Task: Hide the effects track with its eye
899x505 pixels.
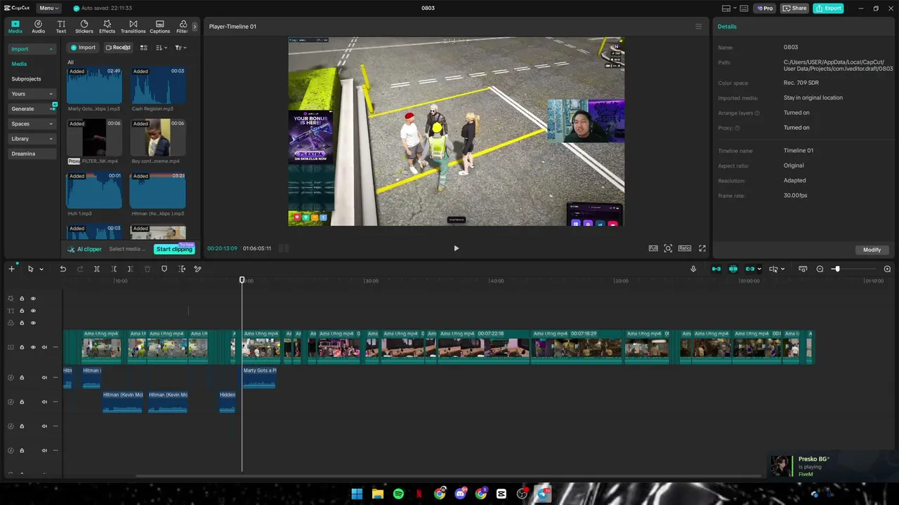Action: (33, 299)
